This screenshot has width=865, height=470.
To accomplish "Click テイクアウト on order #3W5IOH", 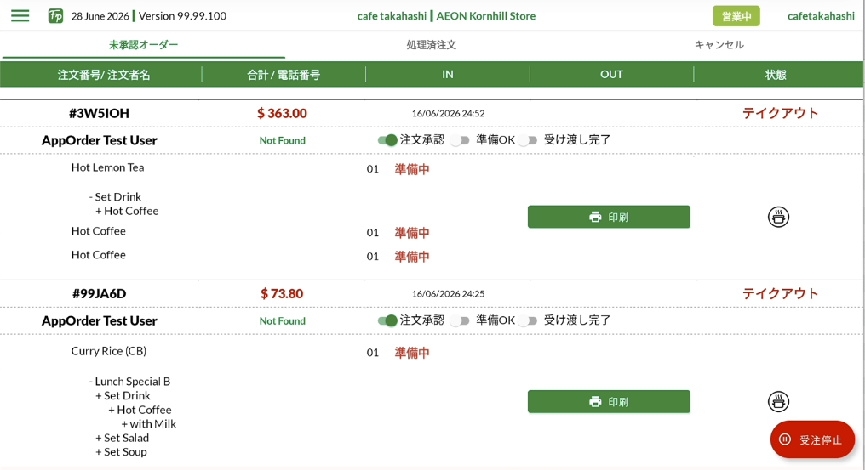I will tap(780, 113).
